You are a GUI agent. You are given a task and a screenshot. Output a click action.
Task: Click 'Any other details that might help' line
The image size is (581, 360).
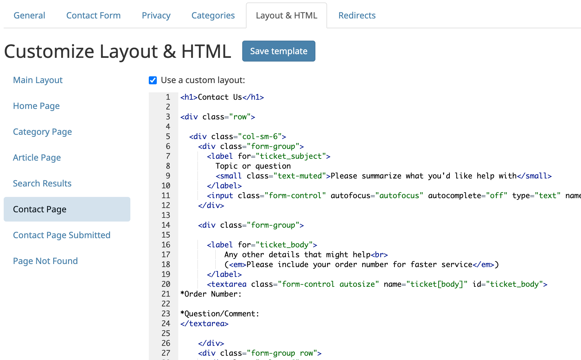click(306, 255)
